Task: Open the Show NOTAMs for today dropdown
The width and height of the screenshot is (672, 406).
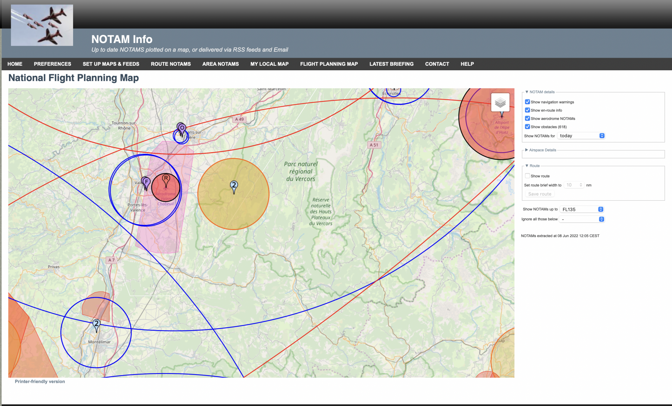Action: pos(581,136)
